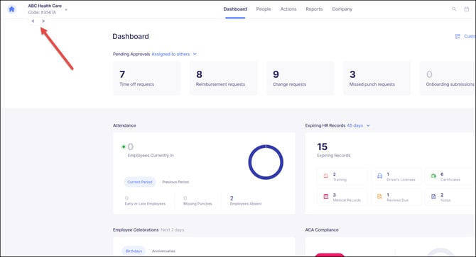
Task: Click the Missing Punches stat
Action: tap(198, 201)
